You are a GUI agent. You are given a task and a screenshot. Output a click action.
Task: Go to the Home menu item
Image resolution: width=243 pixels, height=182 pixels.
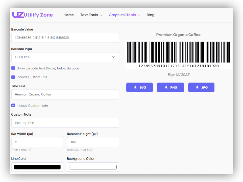(69, 15)
